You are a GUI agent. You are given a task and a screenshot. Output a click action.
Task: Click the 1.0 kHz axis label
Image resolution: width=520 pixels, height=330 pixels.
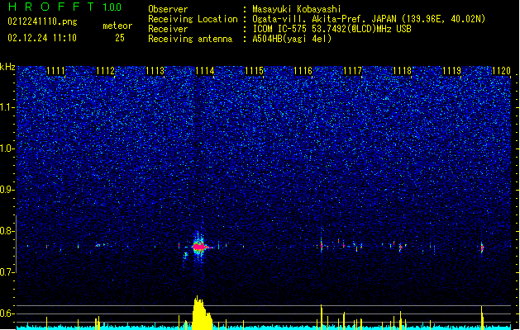coord(7,148)
